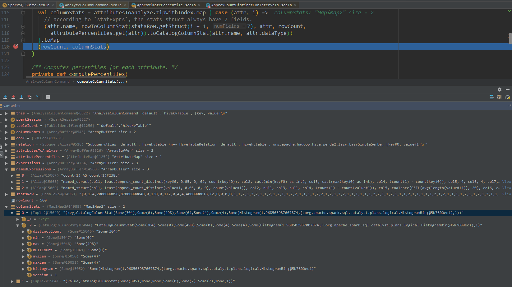The height and width of the screenshot is (287, 512).
Task: Expand the statsRow variable node
Action: (7, 194)
